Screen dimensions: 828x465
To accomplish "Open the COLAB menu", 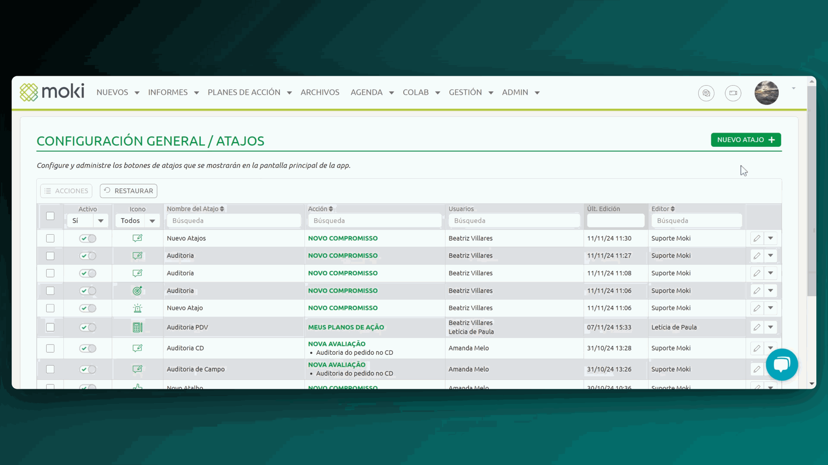I will [x=421, y=93].
